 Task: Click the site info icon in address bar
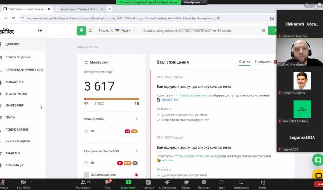click(x=23, y=19)
